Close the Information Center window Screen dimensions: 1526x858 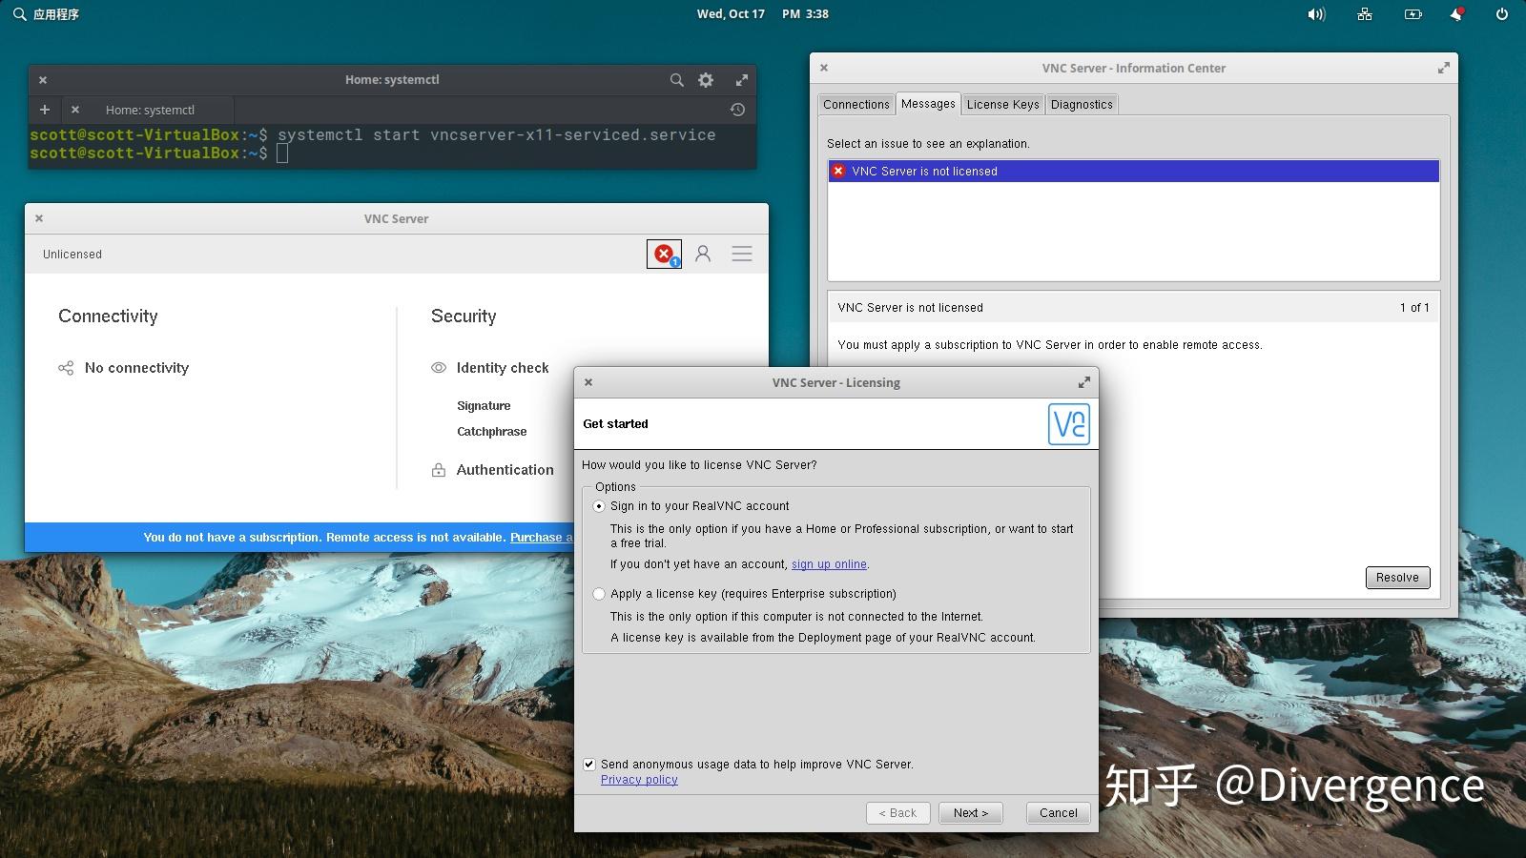pyautogui.click(x=824, y=69)
